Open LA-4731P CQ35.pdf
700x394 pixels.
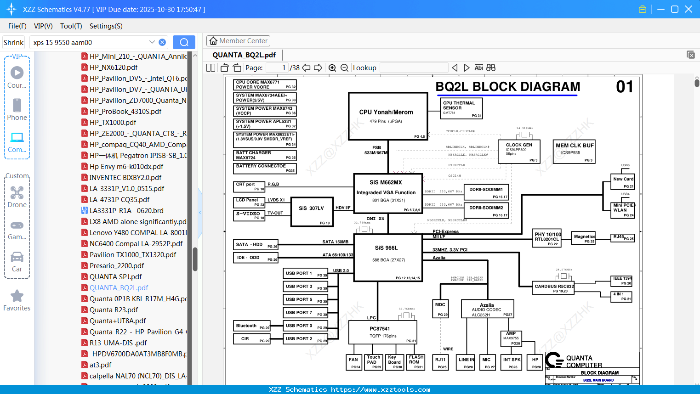pyautogui.click(x=120, y=199)
